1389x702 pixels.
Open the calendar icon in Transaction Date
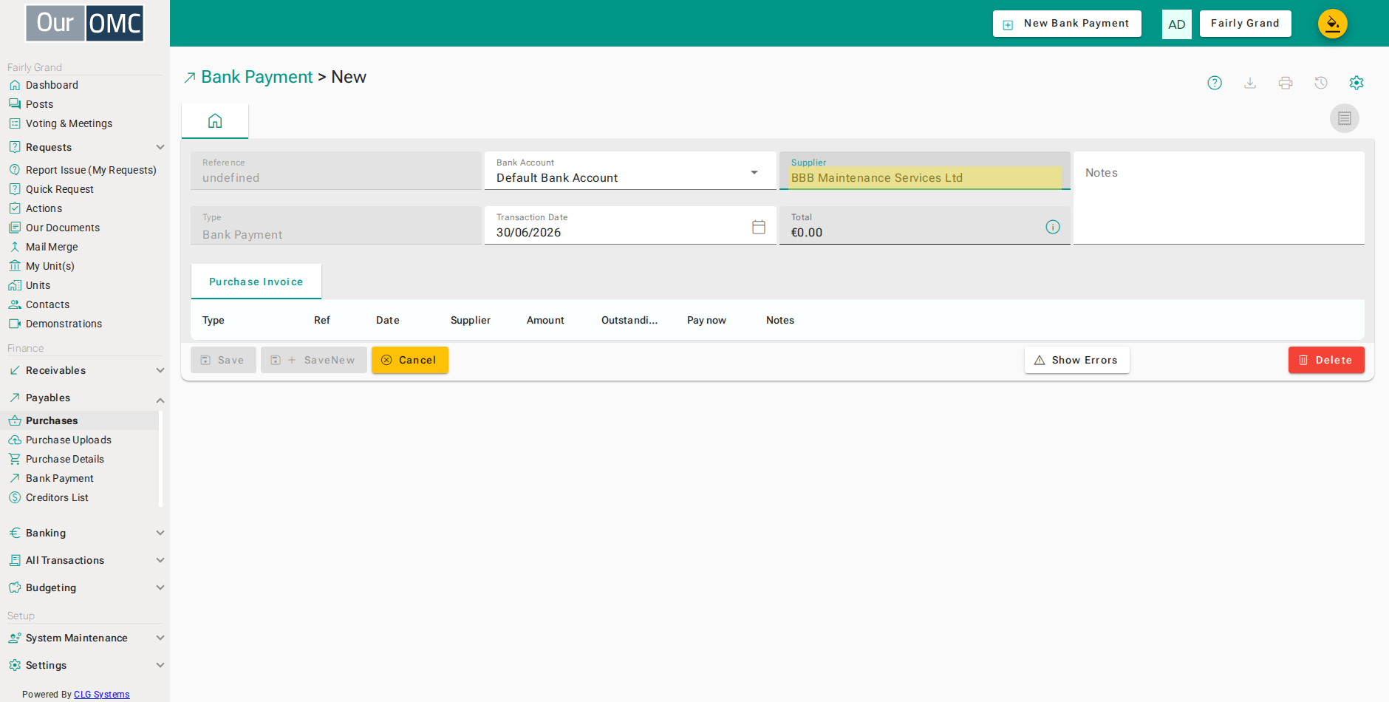click(759, 227)
